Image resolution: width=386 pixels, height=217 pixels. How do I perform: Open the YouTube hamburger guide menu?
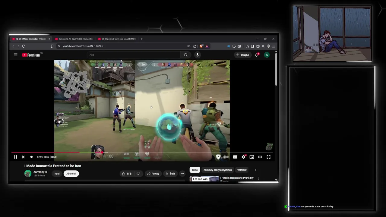pyautogui.click(x=16, y=55)
